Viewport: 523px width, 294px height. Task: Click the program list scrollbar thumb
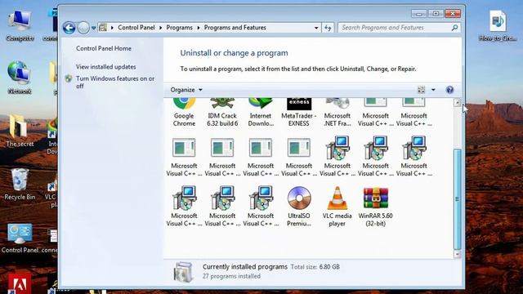pos(458,199)
